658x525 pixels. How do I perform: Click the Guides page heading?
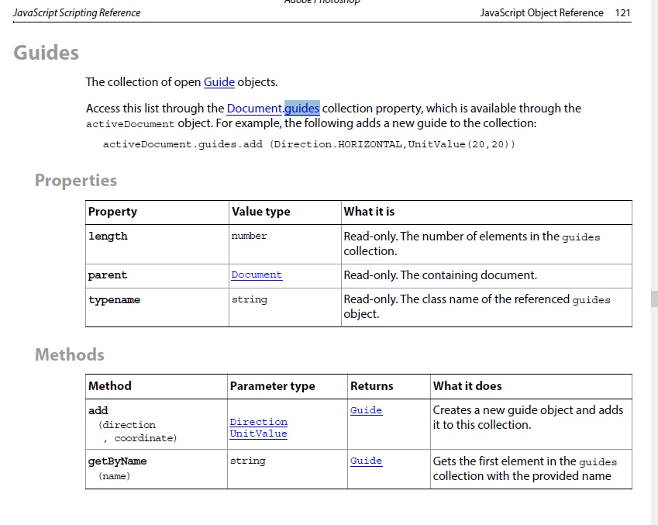[47, 53]
